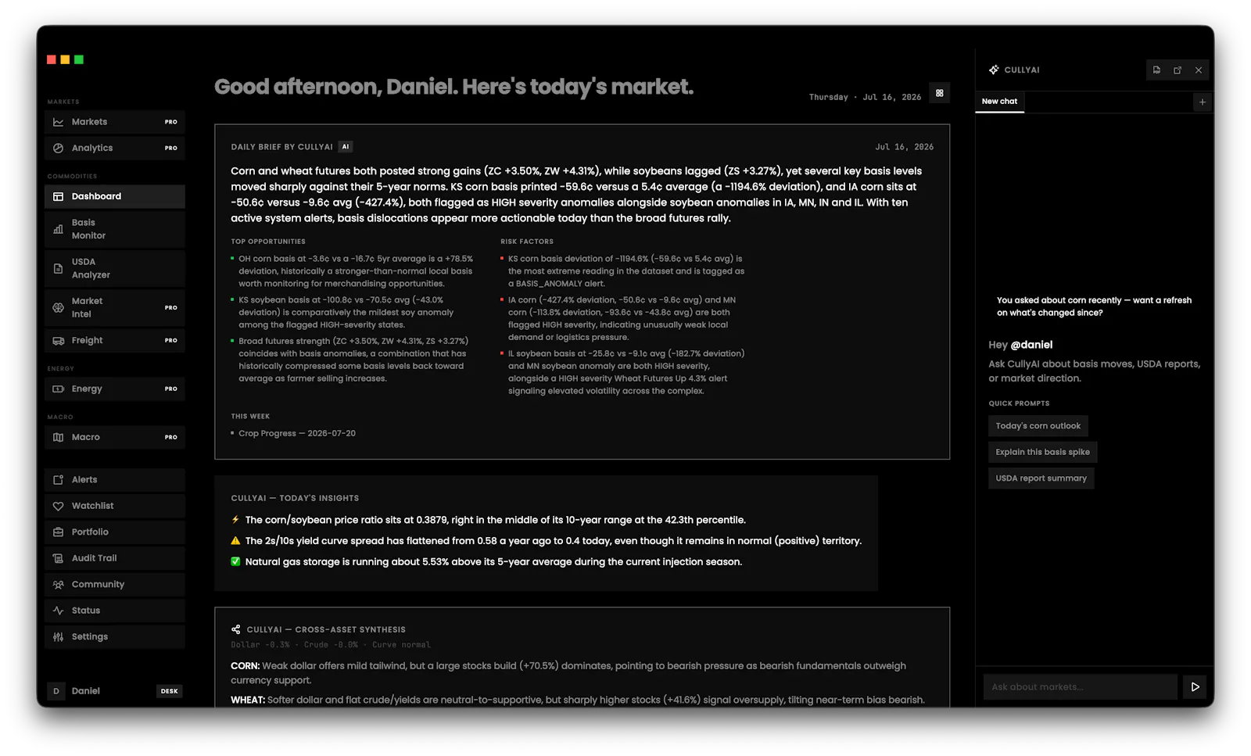Click the grid layout icon near the date
The image size is (1251, 756).
coord(940,93)
